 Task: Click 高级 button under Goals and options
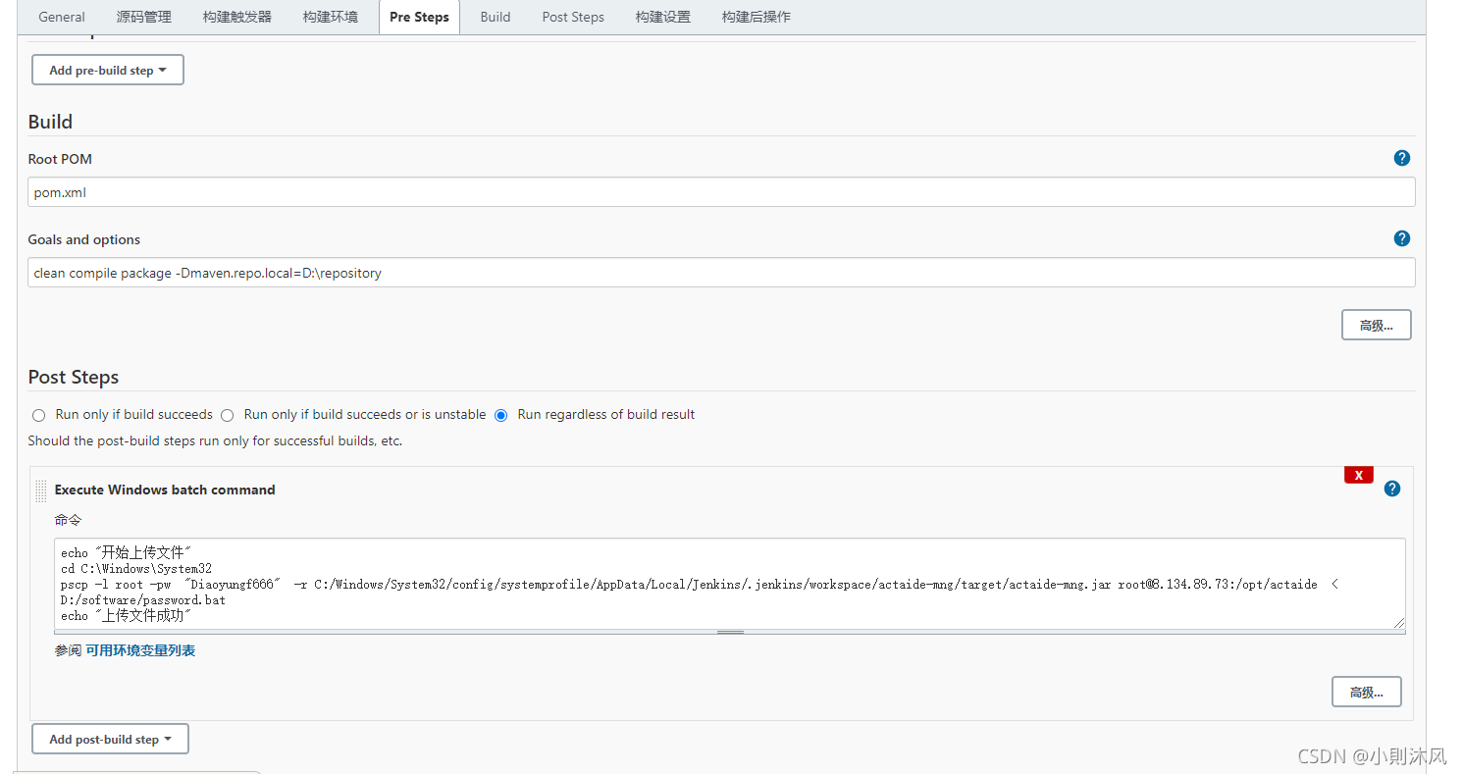tap(1377, 325)
